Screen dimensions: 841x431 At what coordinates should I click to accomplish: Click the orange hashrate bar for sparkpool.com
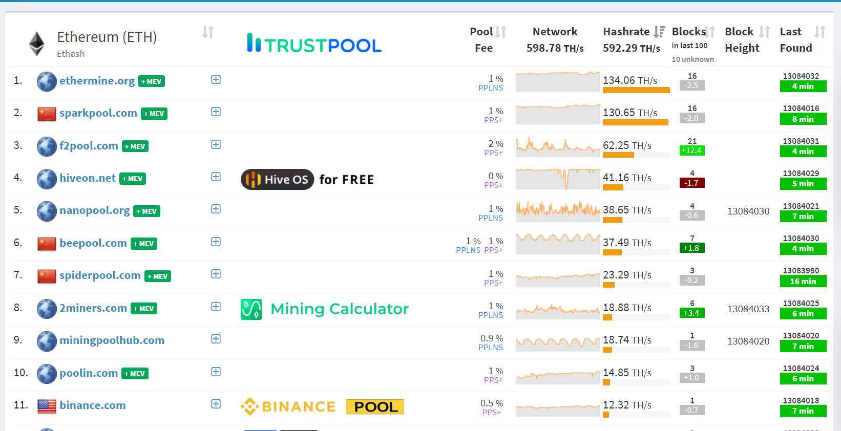(636, 122)
